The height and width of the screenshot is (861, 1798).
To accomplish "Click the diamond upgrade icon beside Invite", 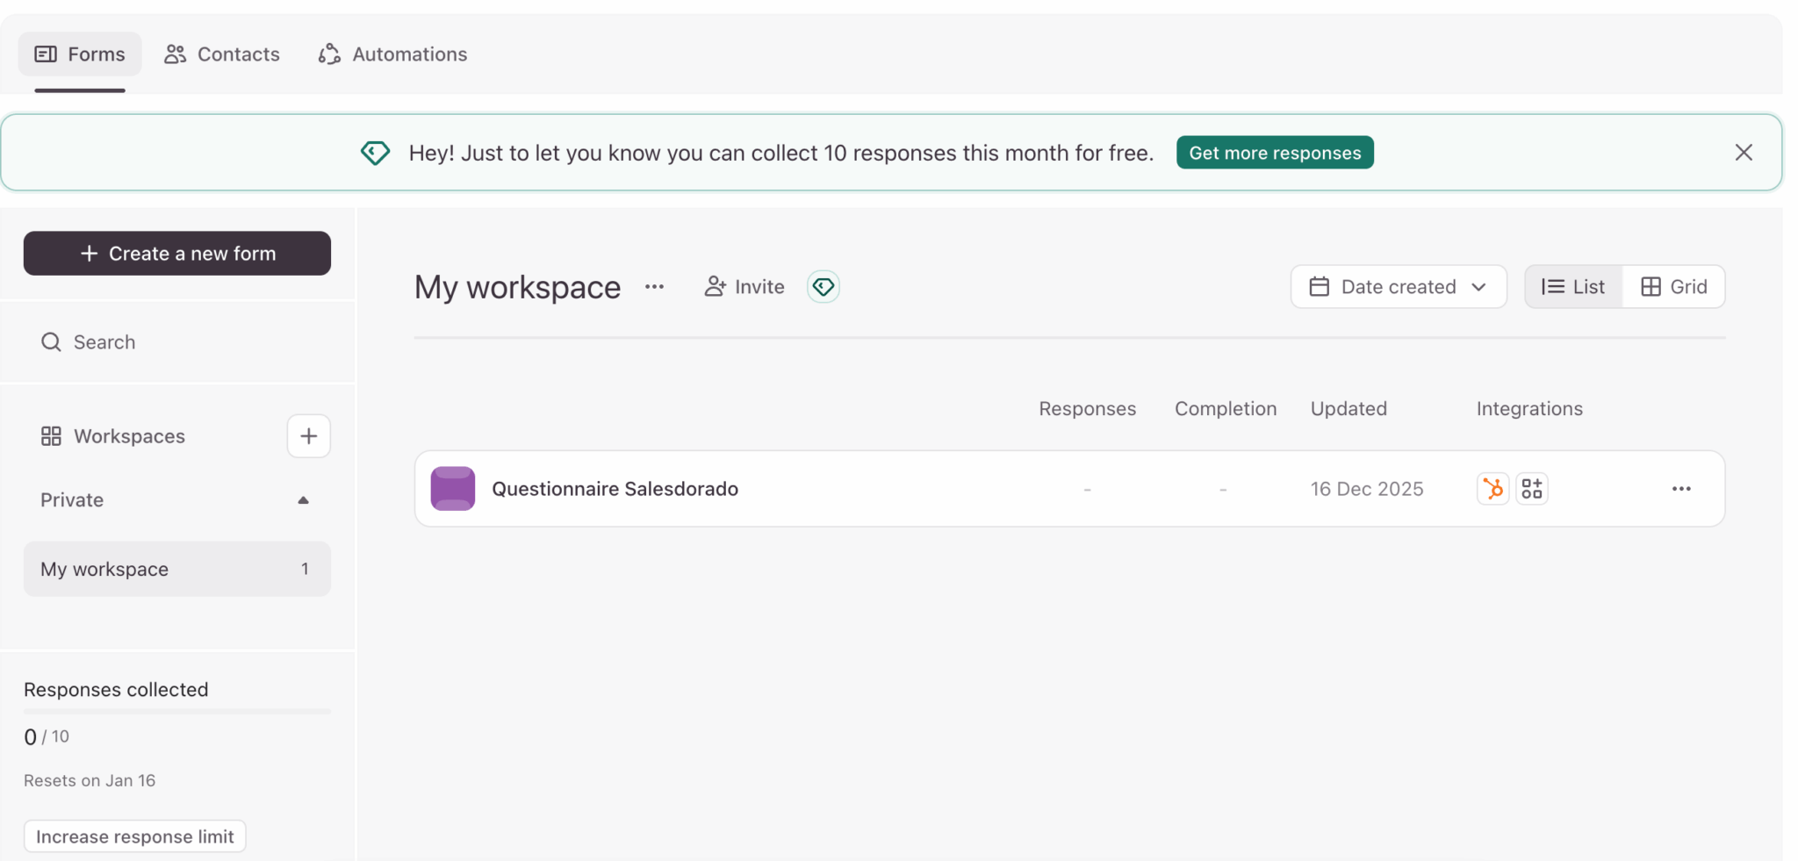I will (x=823, y=287).
